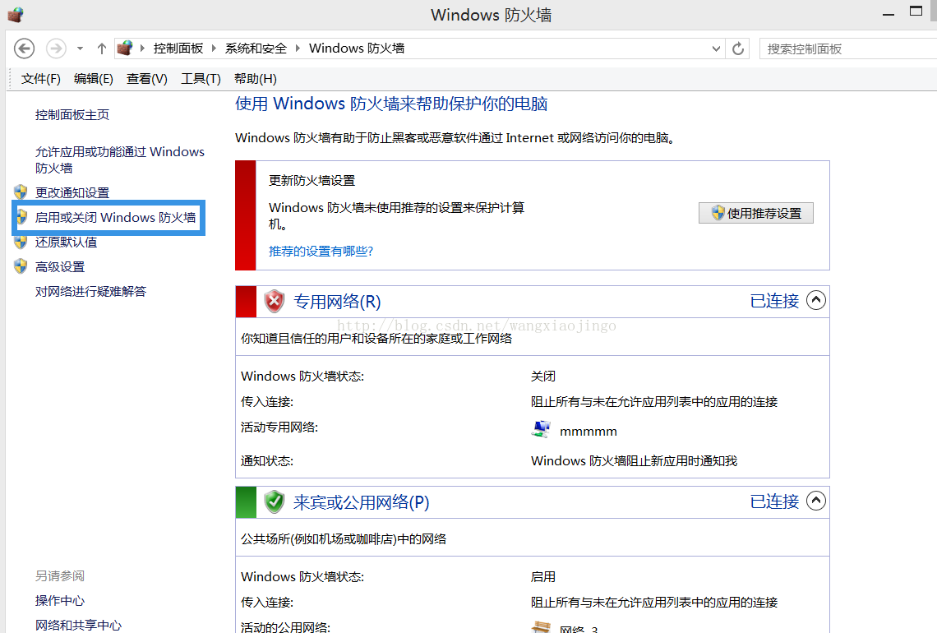Expand breadcrumb arrow after 系统和安全
The height and width of the screenshot is (633, 937).
[x=298, y=49]
